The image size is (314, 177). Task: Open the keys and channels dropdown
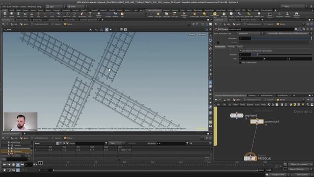point(300,164)
